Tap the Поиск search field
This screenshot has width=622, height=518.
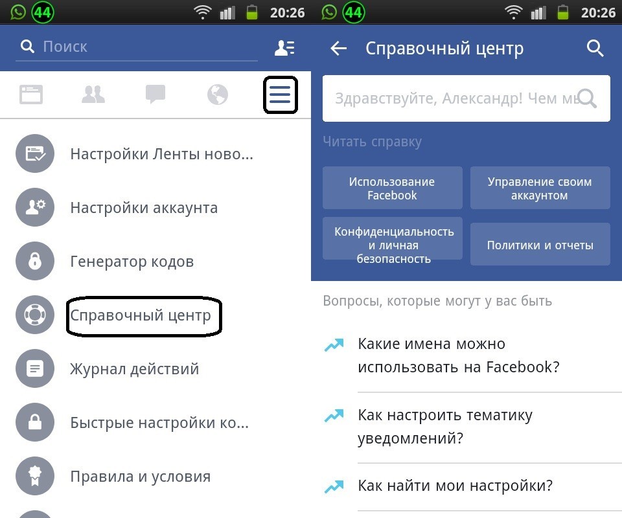coord(137,47)
